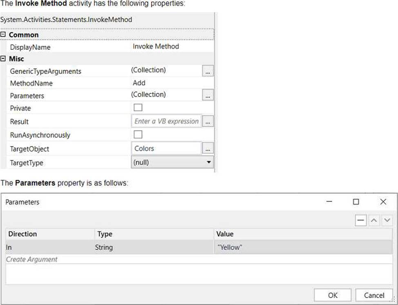Maximize the Parameters dialog
Image resolution: width=398 pixels, height=305 pixels.
point(356,202)
